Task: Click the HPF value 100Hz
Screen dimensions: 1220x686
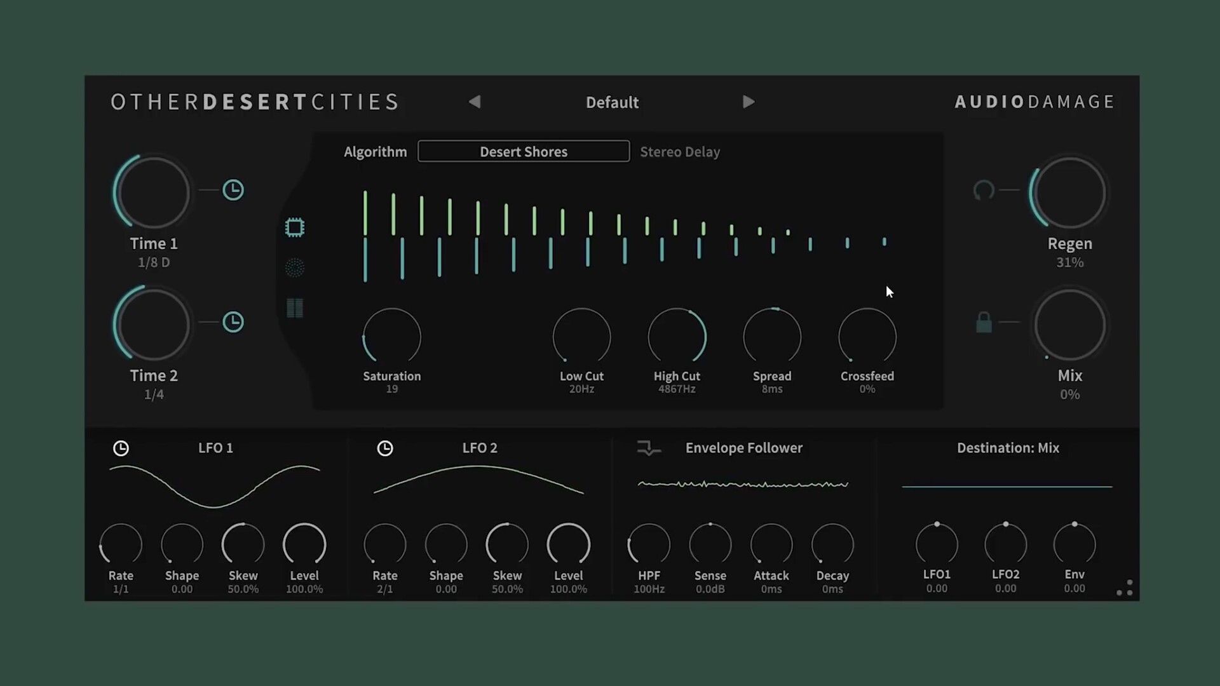Action: pos(649,589)
